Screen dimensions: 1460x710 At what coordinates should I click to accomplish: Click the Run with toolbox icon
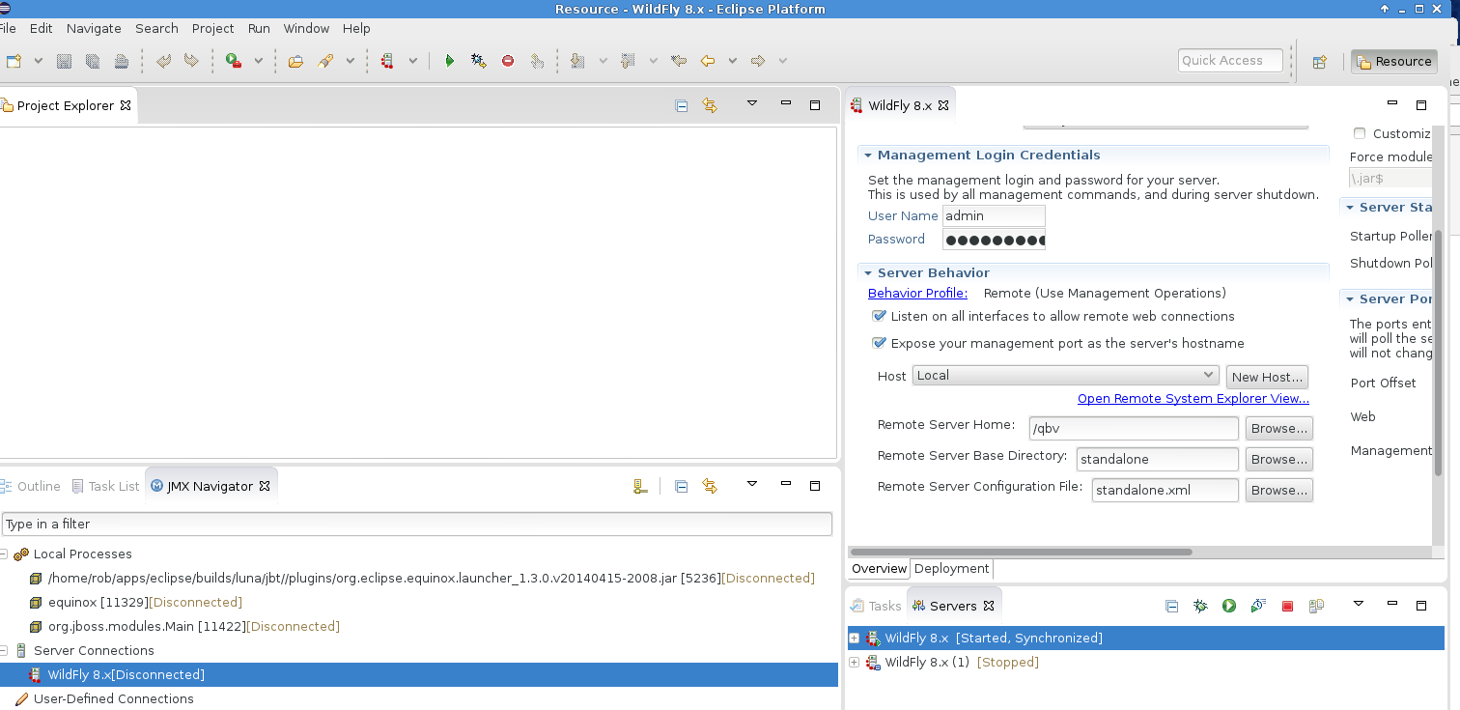pos(234,61)
